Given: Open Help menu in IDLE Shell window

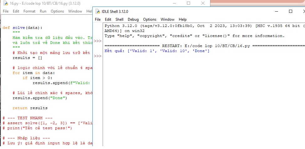Looking at the screenshot, I should pyautogui.click(x=183, y=19).
